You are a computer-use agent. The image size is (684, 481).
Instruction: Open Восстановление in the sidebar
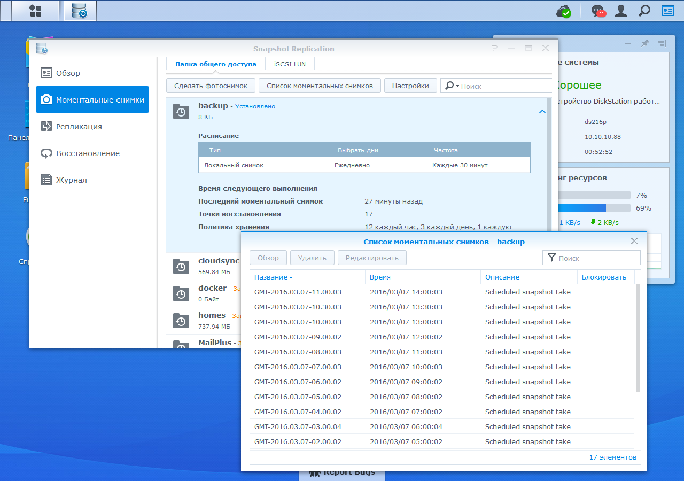92,153
